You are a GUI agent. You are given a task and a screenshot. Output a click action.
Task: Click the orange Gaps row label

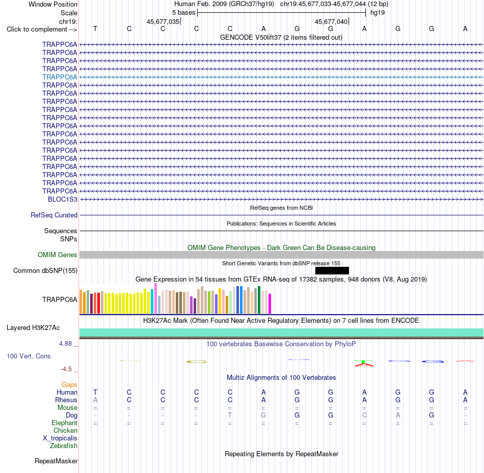pyautogui.click(x=69, y=385)
